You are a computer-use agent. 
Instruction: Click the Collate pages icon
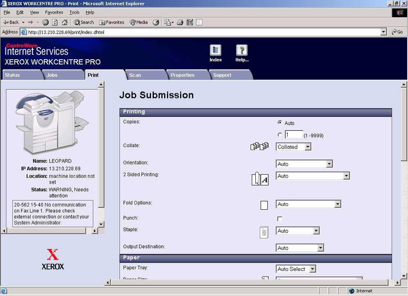259,146
